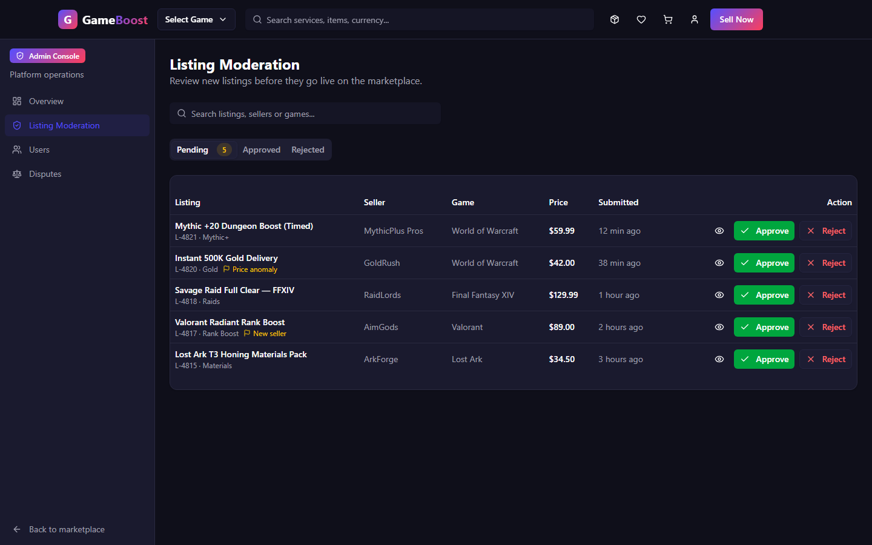Click the Game column header
This screenshot has height=545, width=872.
[x=463, y=202]
